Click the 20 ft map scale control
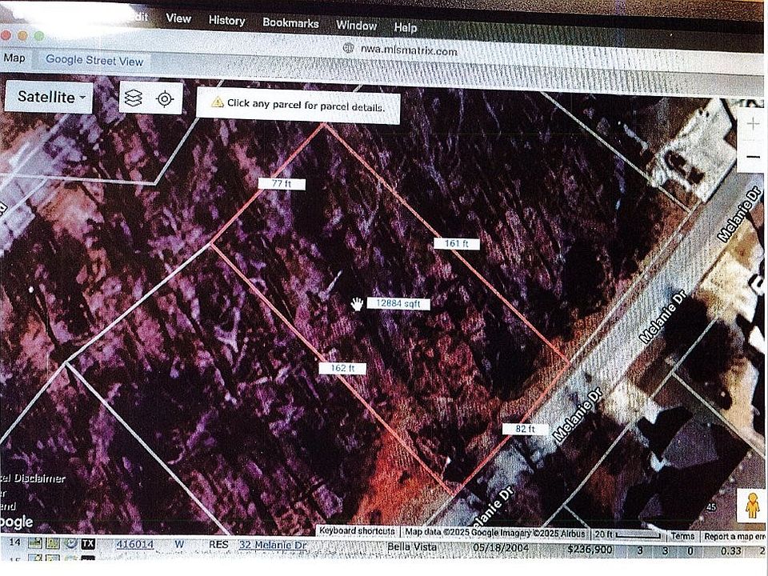The image size is (768, 576). (627, 535)
